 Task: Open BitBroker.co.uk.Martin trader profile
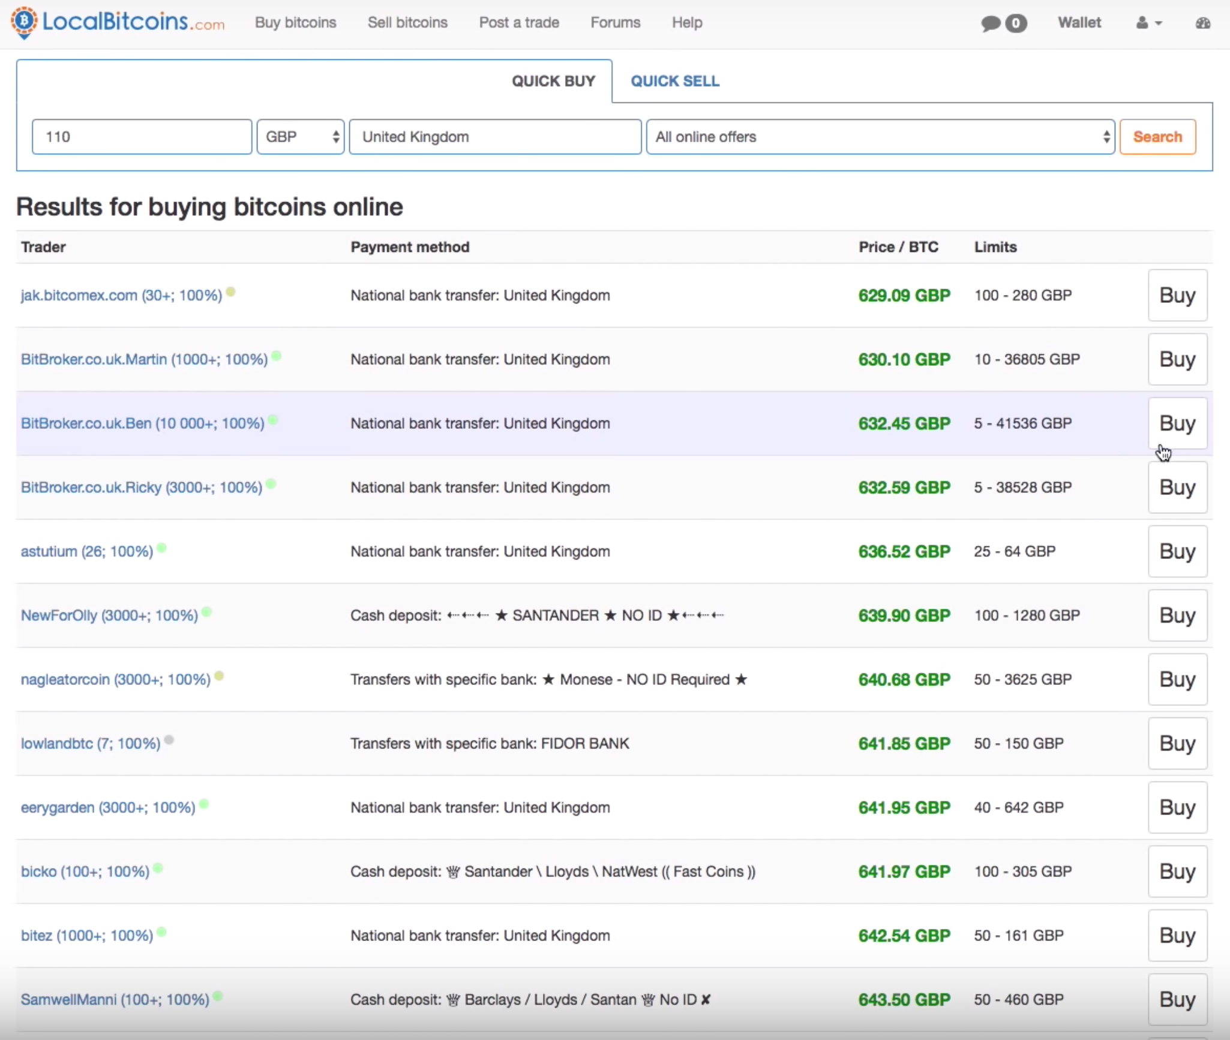coord(144,360)
